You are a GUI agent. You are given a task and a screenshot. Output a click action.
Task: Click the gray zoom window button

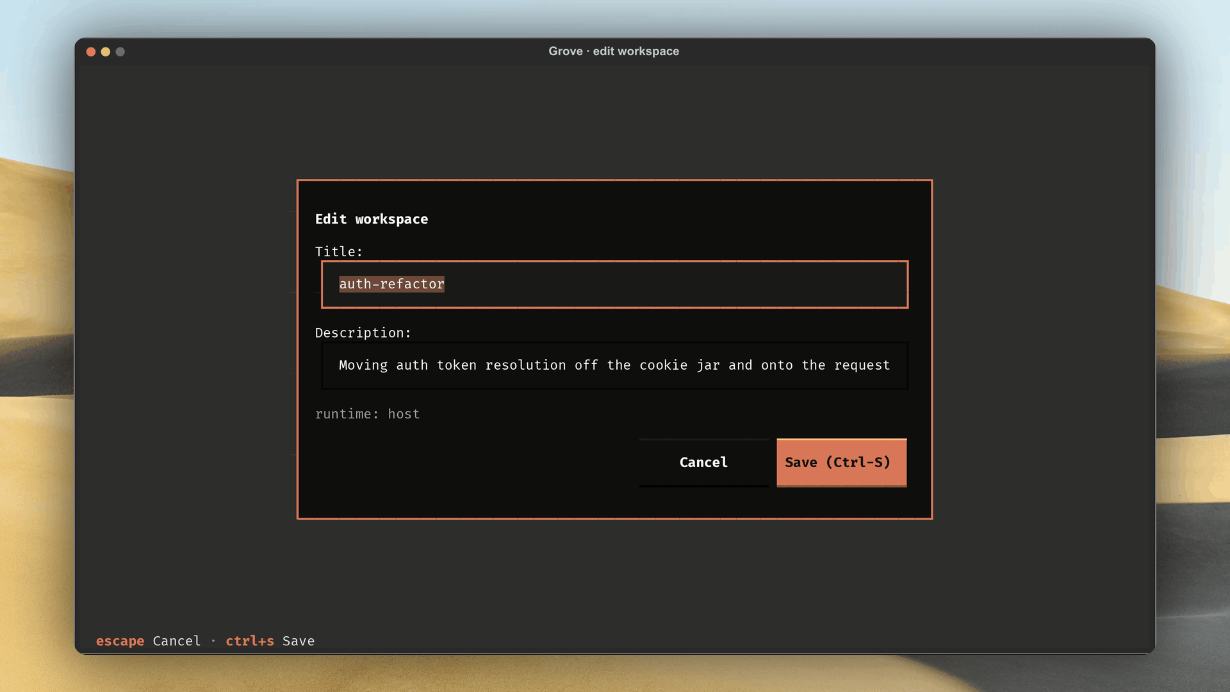click(x=120, y=52)
